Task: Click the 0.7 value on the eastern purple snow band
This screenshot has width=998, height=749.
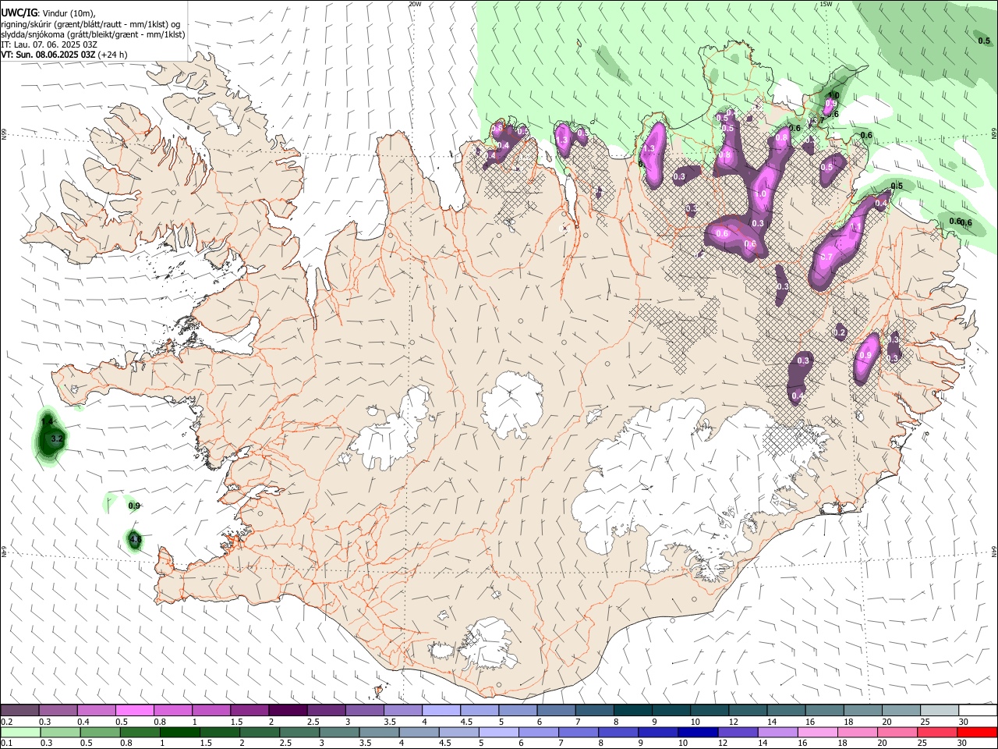Action: pyautogui.click(x=826, y=257)
